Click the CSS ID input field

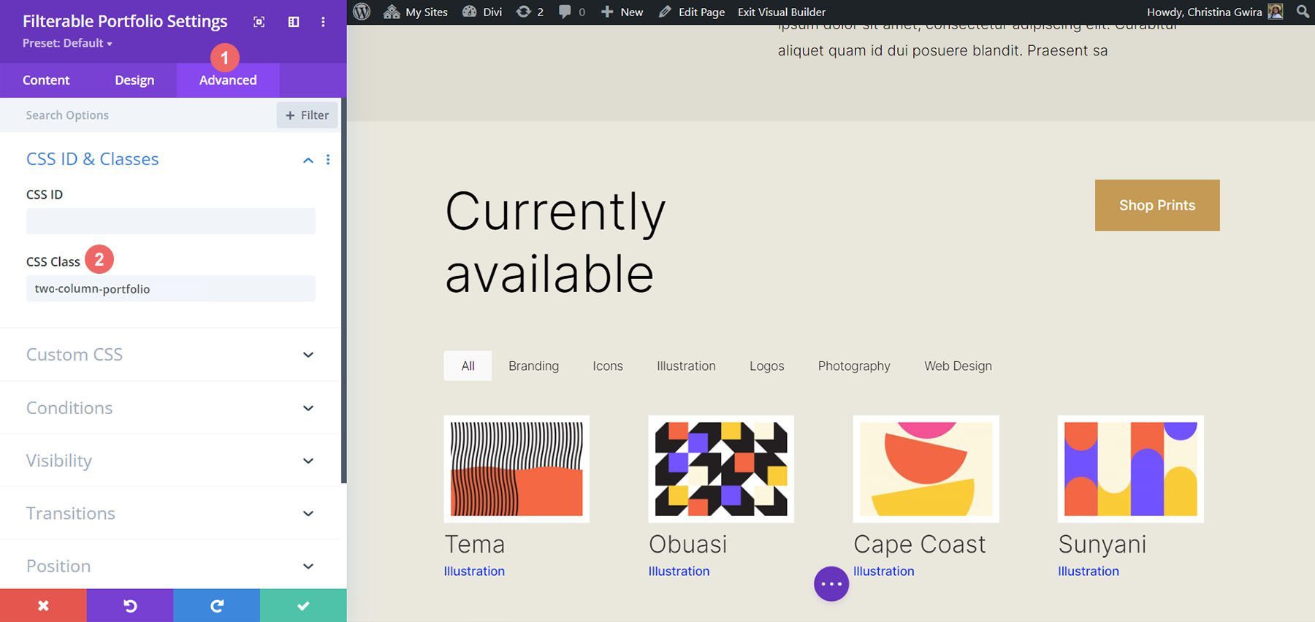[x=170, y=221]
